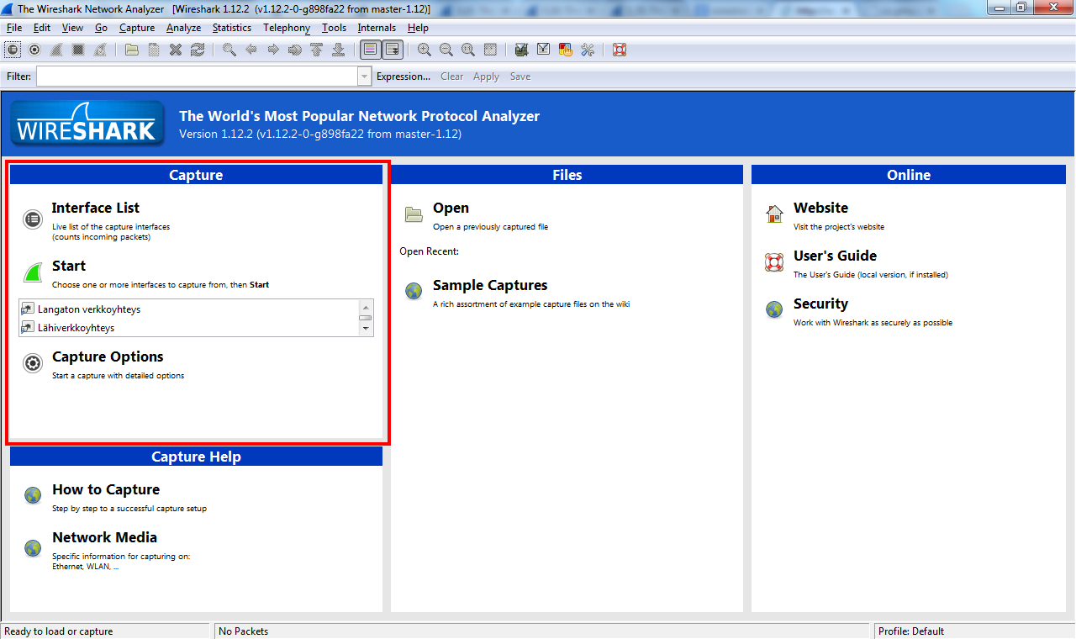1076x639 pixels.
Task: Open the Capture menu
Action: click(x=137, y=28)
